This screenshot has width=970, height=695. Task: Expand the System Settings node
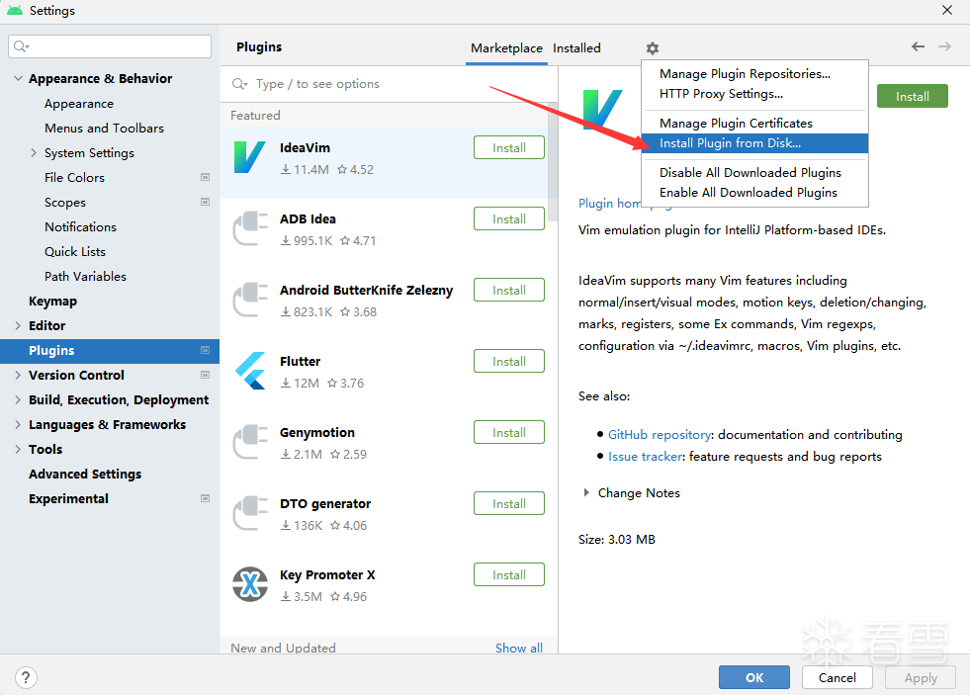coord(34,152)
